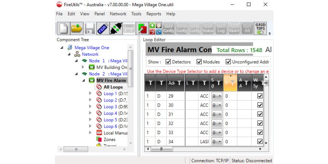Click the Get Maint button
This screenshot has width=328, height=164.
(x=234, y=28)
